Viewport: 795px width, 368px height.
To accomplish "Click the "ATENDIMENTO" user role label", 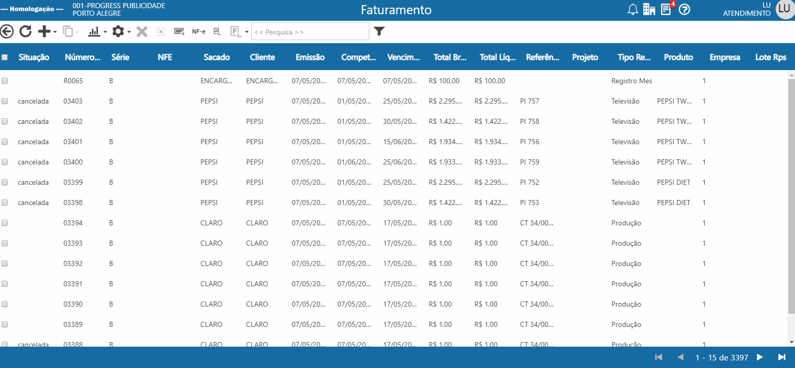I will click(747, 14).
